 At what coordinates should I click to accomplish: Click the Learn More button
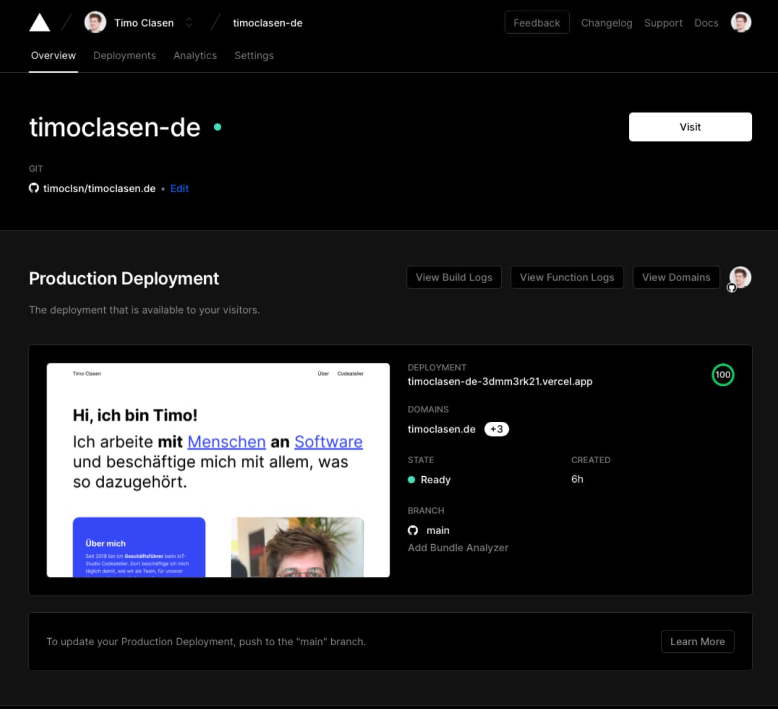click(697, 642)
